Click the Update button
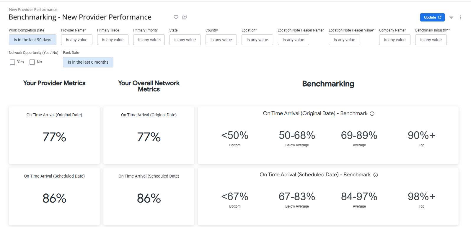Screen dimensions: 471x227 pyautogui.click(x=432, y=17)
